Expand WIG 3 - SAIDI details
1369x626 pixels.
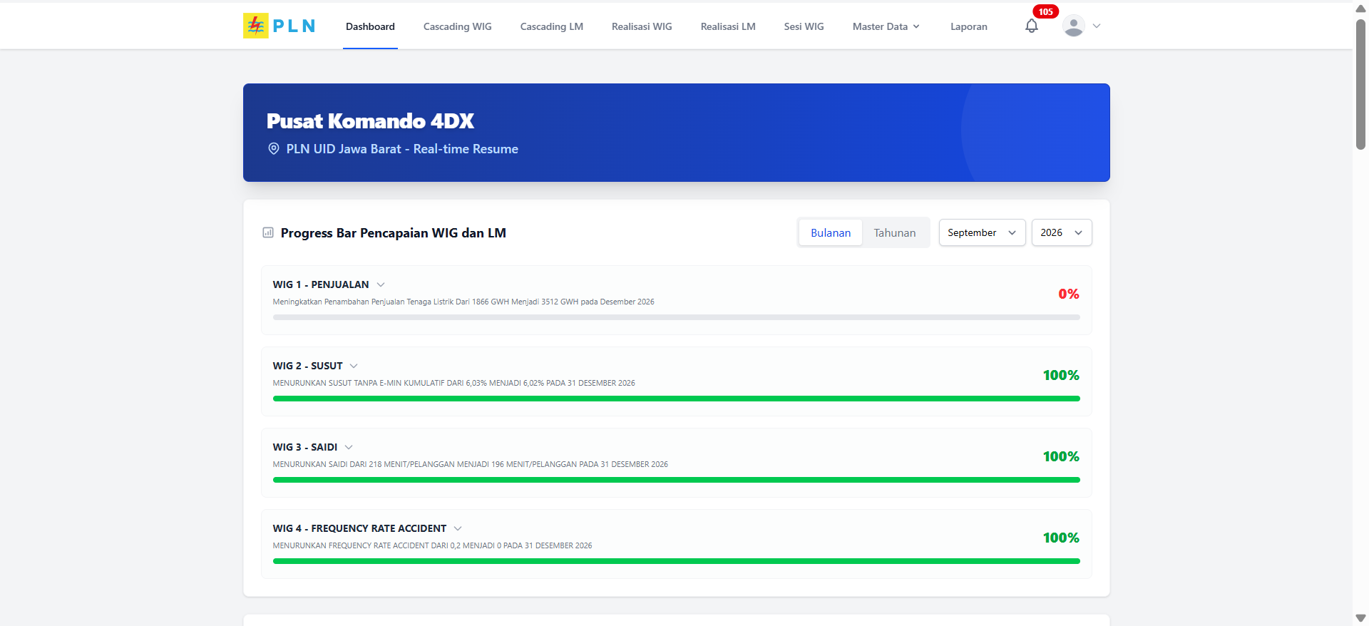349,447
